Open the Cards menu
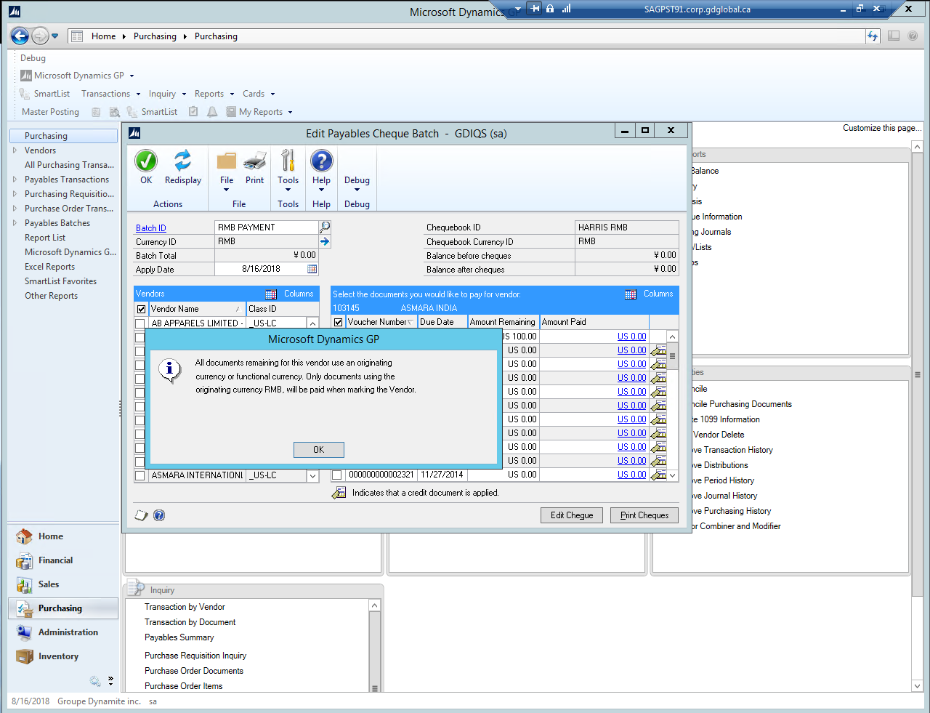 pyautogui.click(x=253, y=93)
